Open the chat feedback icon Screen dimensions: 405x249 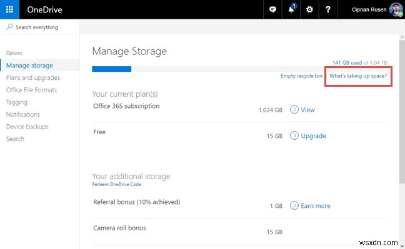(x=272, y=9)
